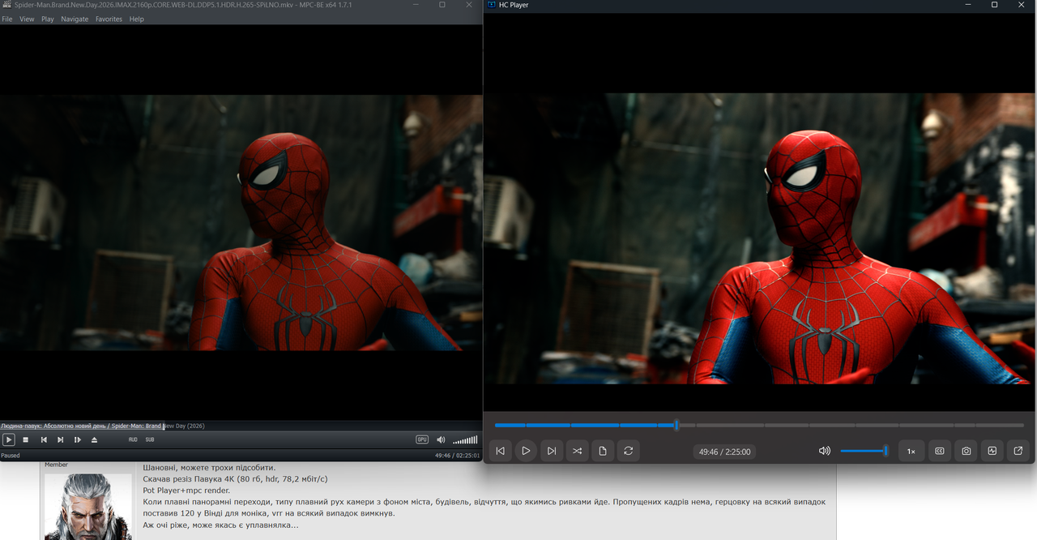The image size is (1037, 540).
Task: Open the File menu in MPC-BE
Action: (7, 19)
